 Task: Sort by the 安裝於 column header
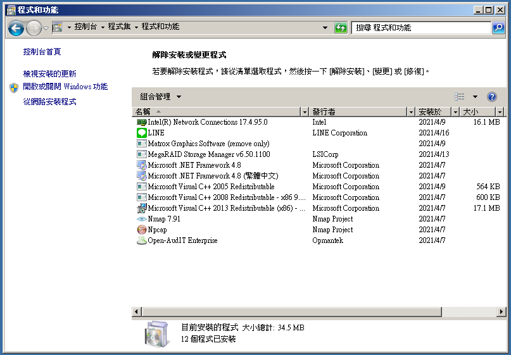[434, 112]
